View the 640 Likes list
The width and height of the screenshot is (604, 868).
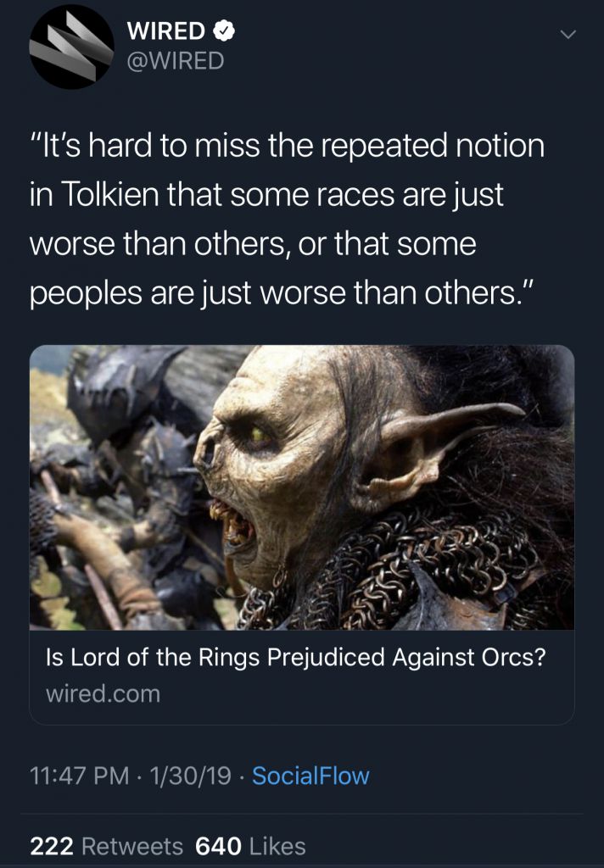point(250,847)
